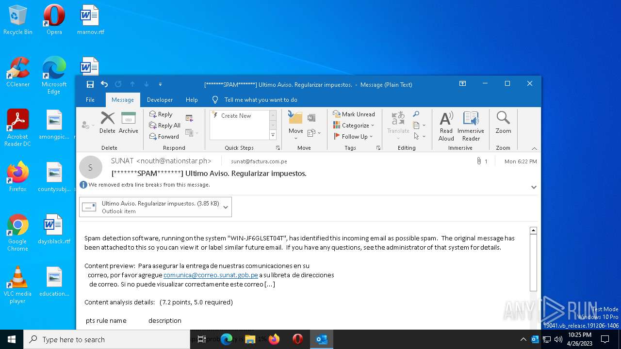Open the Windows Start menu

12,339
